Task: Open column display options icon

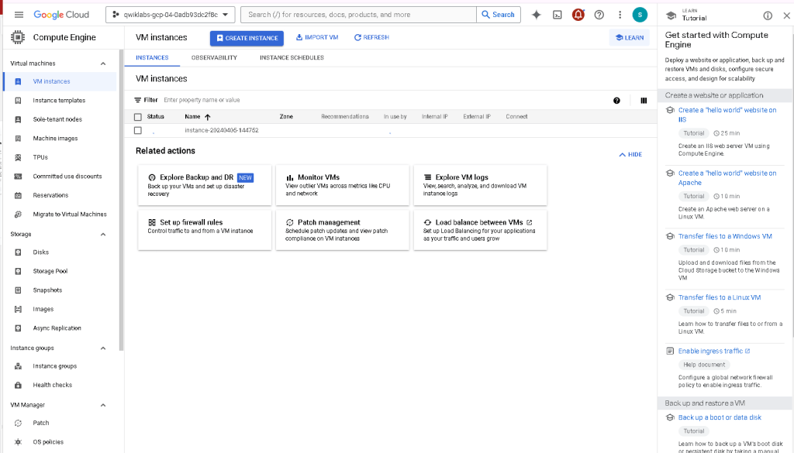Action: coord(644,101)
